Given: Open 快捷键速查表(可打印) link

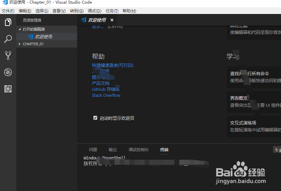Looking at the screenshot, I should pos(113,65).
